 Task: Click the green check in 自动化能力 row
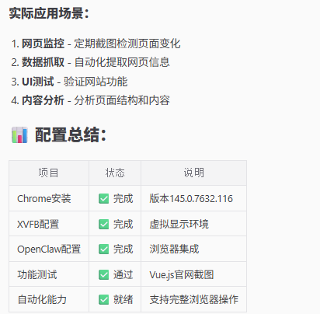click(x=104, y=300)
